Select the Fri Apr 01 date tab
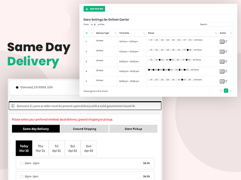This screenshot has width=241, height=180. (57, 148)
